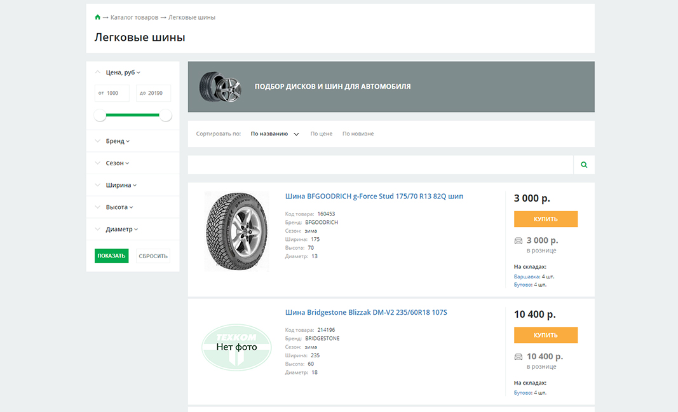Click product code 160453
The width and height of the screenshot is (678, 412).
pos(326,214)
